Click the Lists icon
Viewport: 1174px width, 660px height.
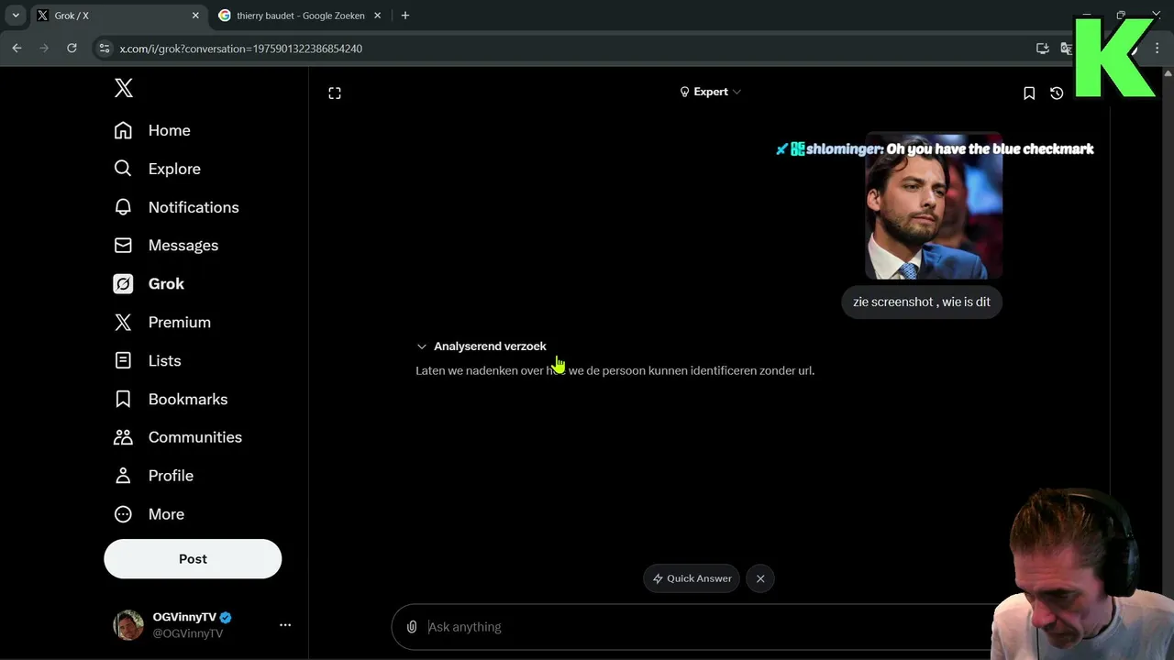pyautogui.click(x=123, y=361)
